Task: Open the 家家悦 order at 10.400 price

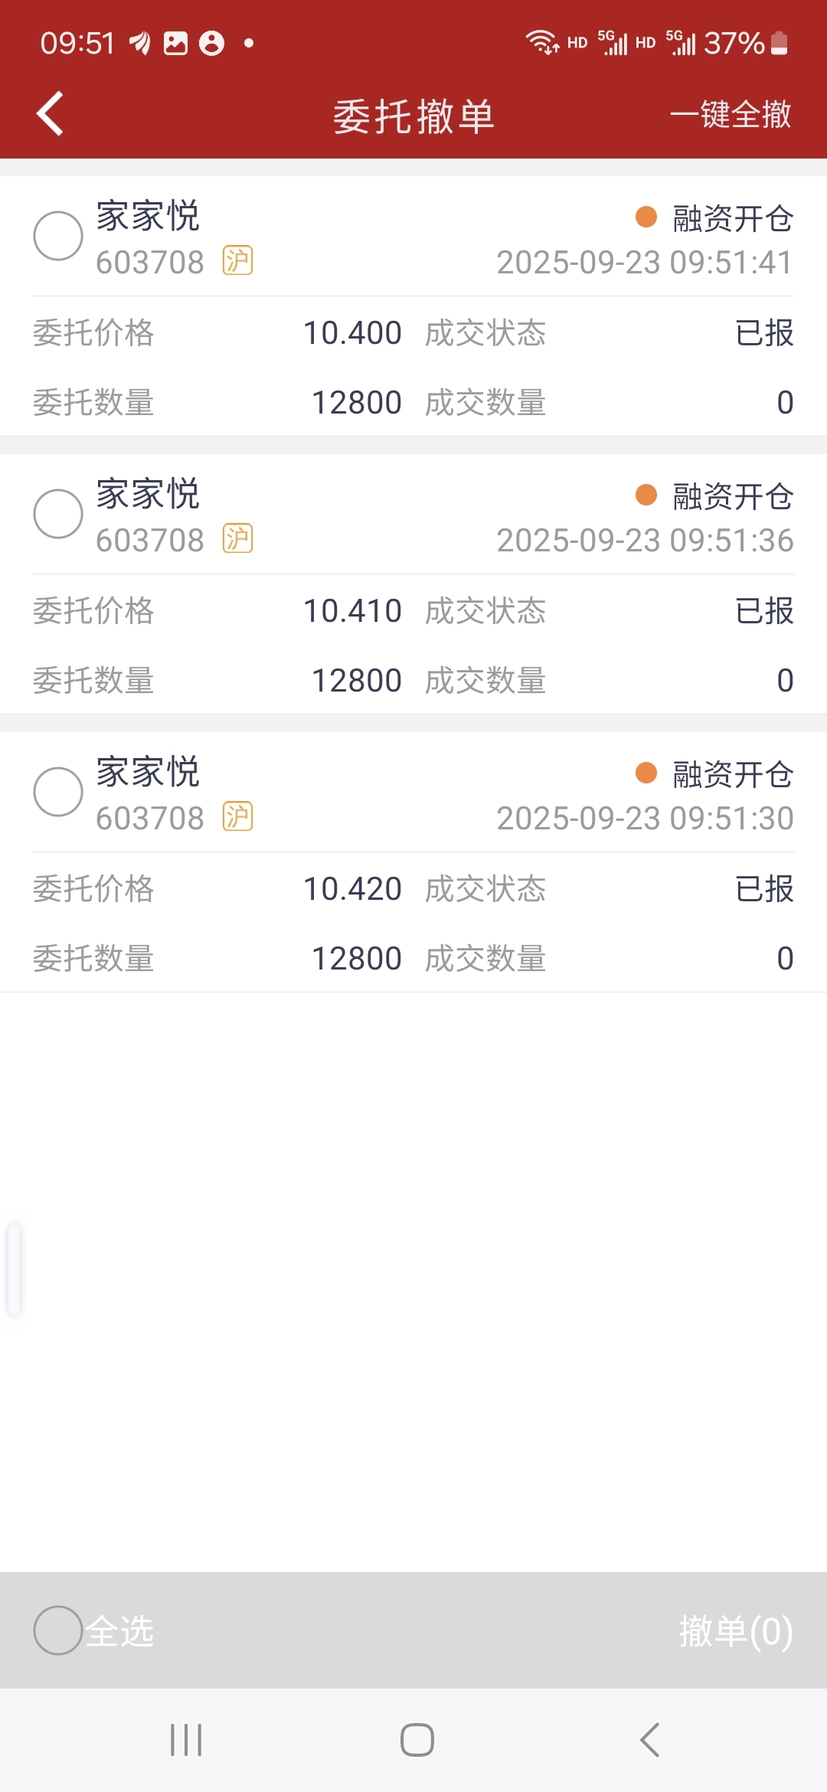Action: tap(413, 306)
